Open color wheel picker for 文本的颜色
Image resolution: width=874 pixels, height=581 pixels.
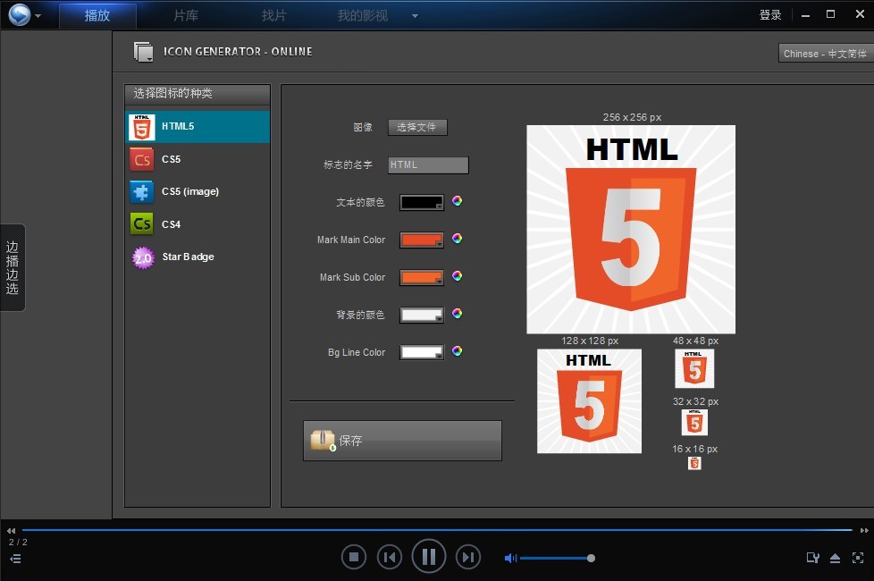(x=457, y=201)
